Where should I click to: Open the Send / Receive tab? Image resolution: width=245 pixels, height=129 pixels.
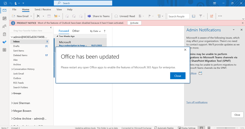43,10
